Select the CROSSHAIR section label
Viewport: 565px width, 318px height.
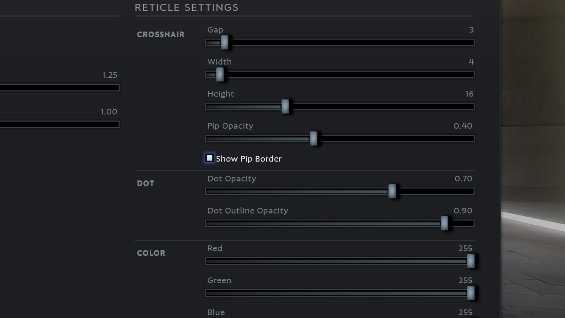161,34
